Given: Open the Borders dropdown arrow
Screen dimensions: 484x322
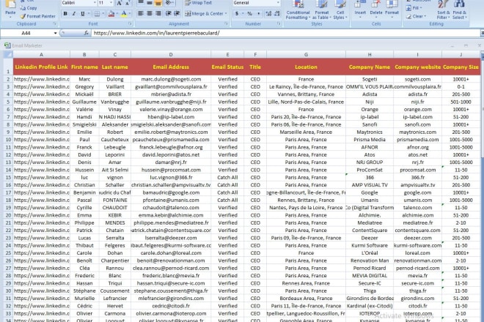Looking at the screenshot, I should click(103, 14).
